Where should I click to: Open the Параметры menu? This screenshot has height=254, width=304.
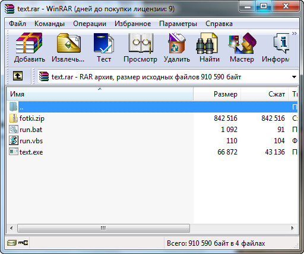click(178, 24)
